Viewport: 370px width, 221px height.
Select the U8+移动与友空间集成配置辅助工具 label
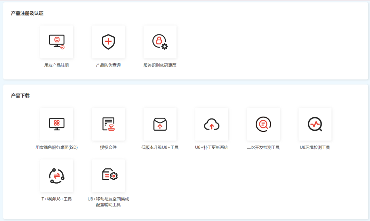[108, 202]
